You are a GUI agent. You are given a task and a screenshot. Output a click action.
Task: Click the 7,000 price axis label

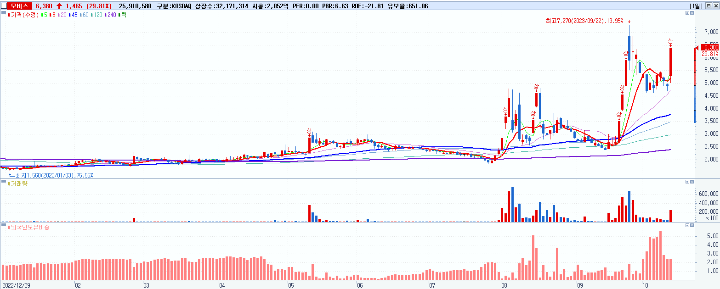pyautogui.click(x=711, y=32)
